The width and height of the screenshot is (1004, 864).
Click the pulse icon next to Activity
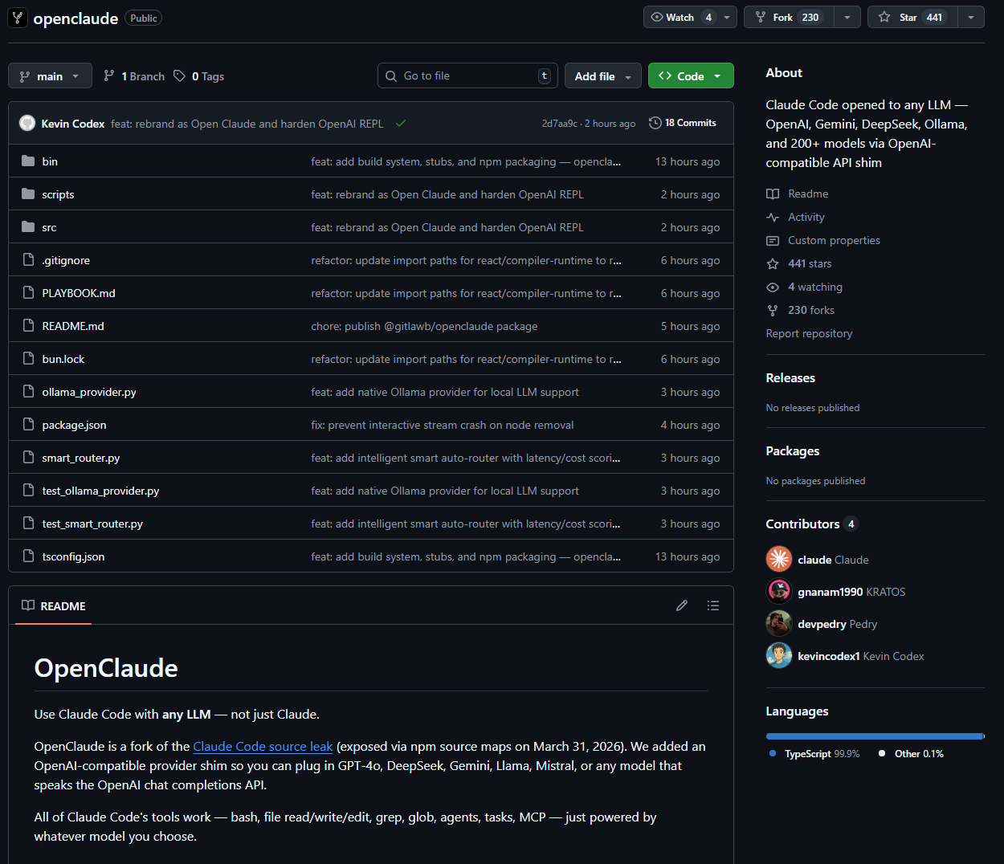tap(773, 217)
